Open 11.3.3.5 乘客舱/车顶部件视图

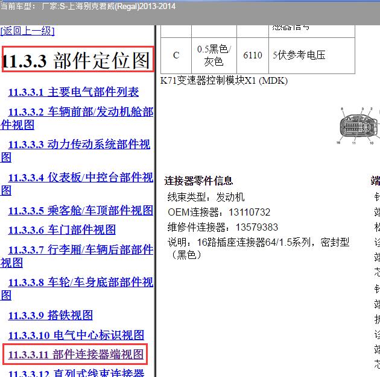point(81,211)
